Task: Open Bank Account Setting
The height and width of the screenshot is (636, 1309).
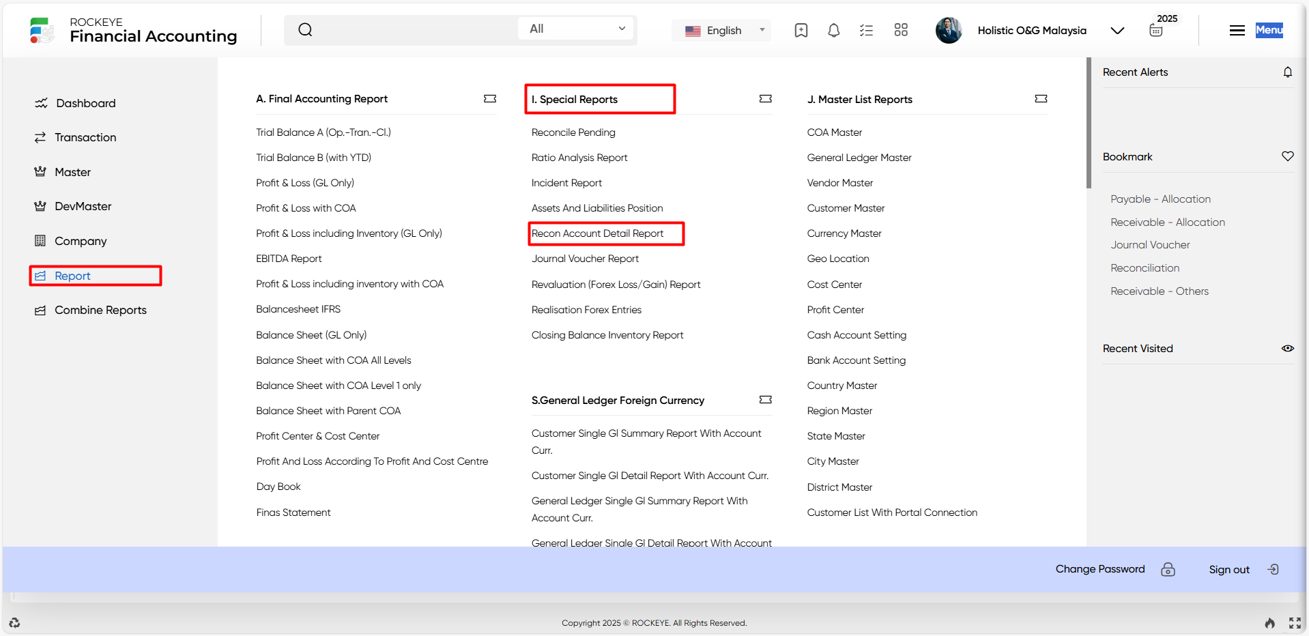Action: tap(857, 360)
